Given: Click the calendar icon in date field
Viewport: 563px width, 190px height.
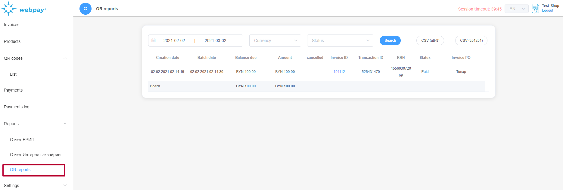Looking at the screenshot, I should (x=154, y=41).
